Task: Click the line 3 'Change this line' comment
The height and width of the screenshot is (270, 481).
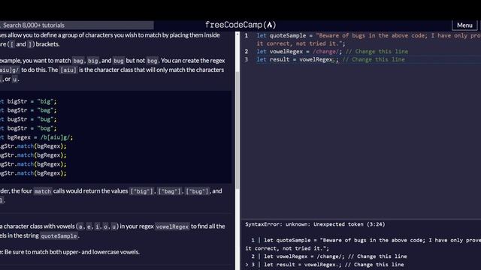Action: click(374, 59)
